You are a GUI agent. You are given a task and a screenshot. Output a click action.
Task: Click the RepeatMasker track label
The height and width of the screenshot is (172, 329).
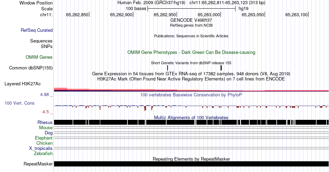pyautogui.click(x=38, y=164)
